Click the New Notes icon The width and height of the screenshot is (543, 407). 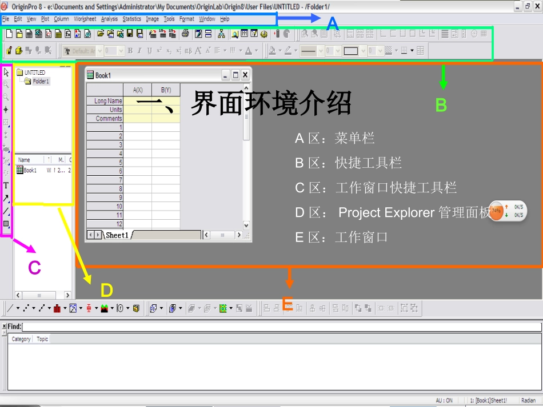point(87,34)
